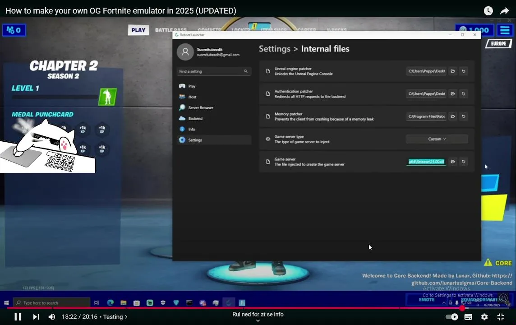This screenshot has height=325, width=516.
Task: Click the Fortnite friends counter icon
Action: point(14,30)
